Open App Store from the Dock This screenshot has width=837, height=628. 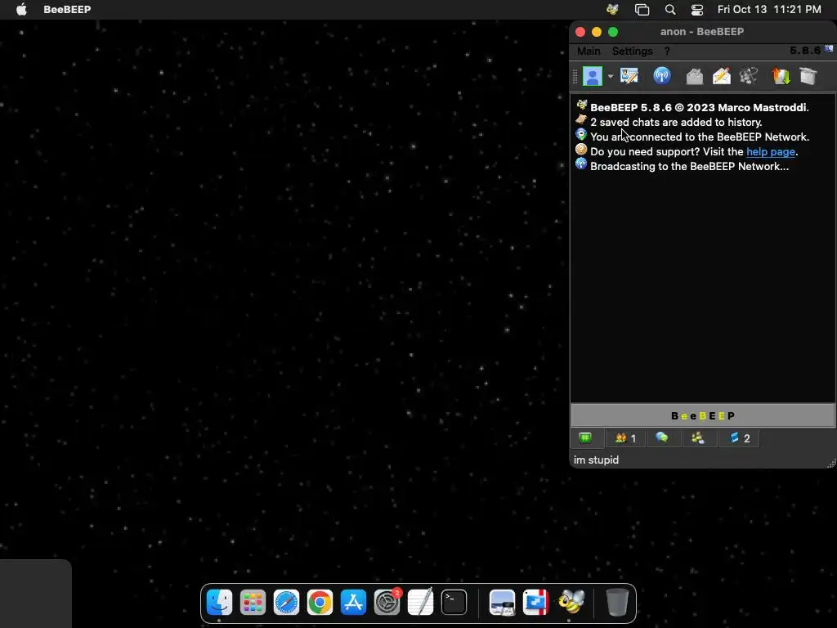pos(353,603)
